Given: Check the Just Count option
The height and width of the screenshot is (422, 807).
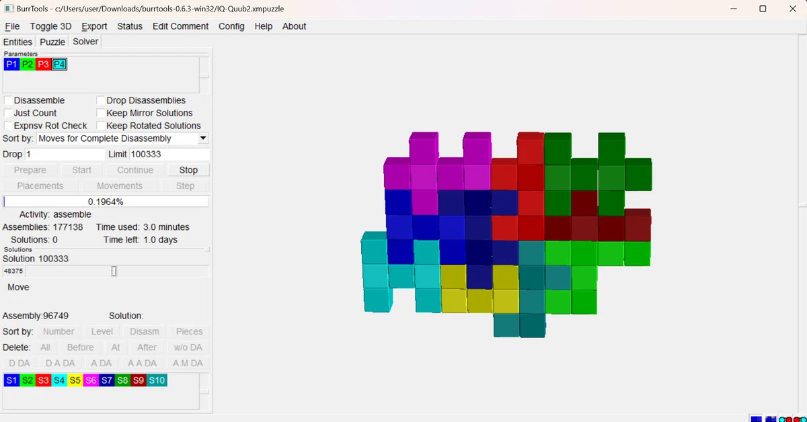Looking at the screenshot, I should (x=8, y=113).
